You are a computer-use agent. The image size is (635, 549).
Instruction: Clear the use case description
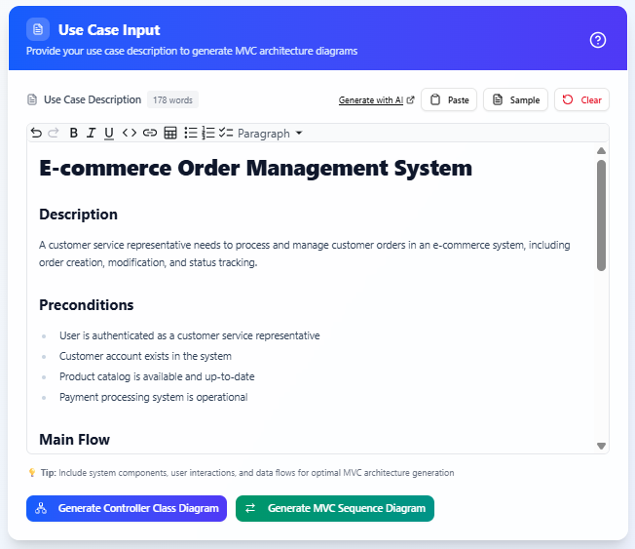[x=581, y=100]
